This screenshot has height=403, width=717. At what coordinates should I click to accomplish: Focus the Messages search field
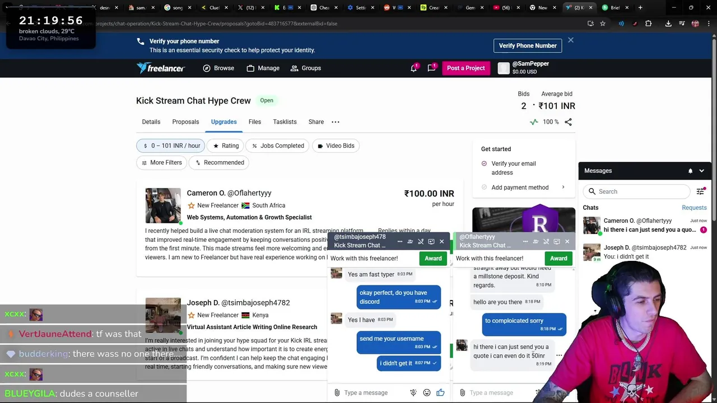(636, 191)
